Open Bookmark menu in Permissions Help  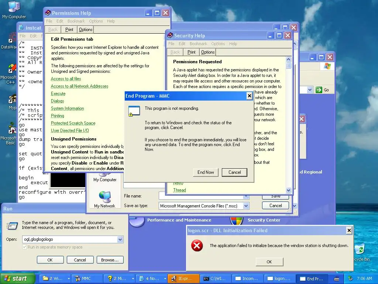point(76,21)
